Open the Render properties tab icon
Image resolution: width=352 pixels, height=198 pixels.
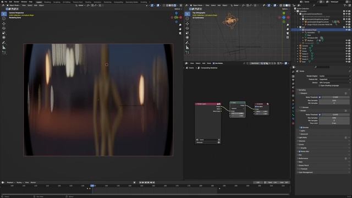[293, 76]
